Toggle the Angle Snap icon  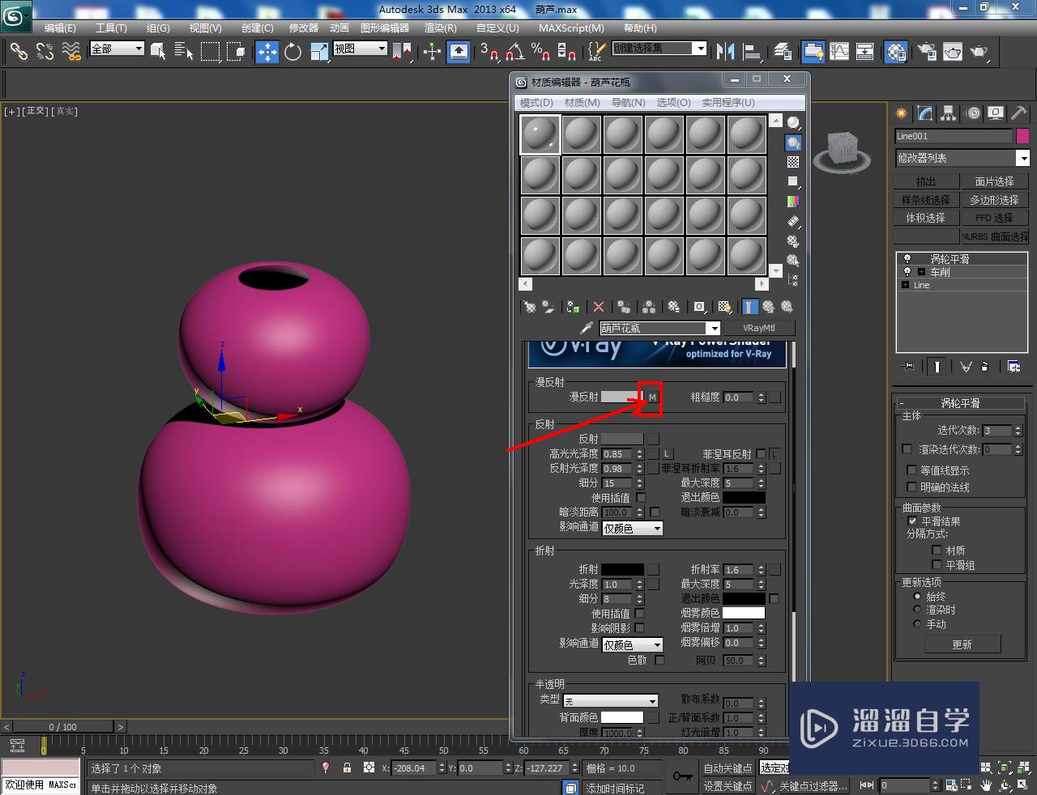click(514, 52)
